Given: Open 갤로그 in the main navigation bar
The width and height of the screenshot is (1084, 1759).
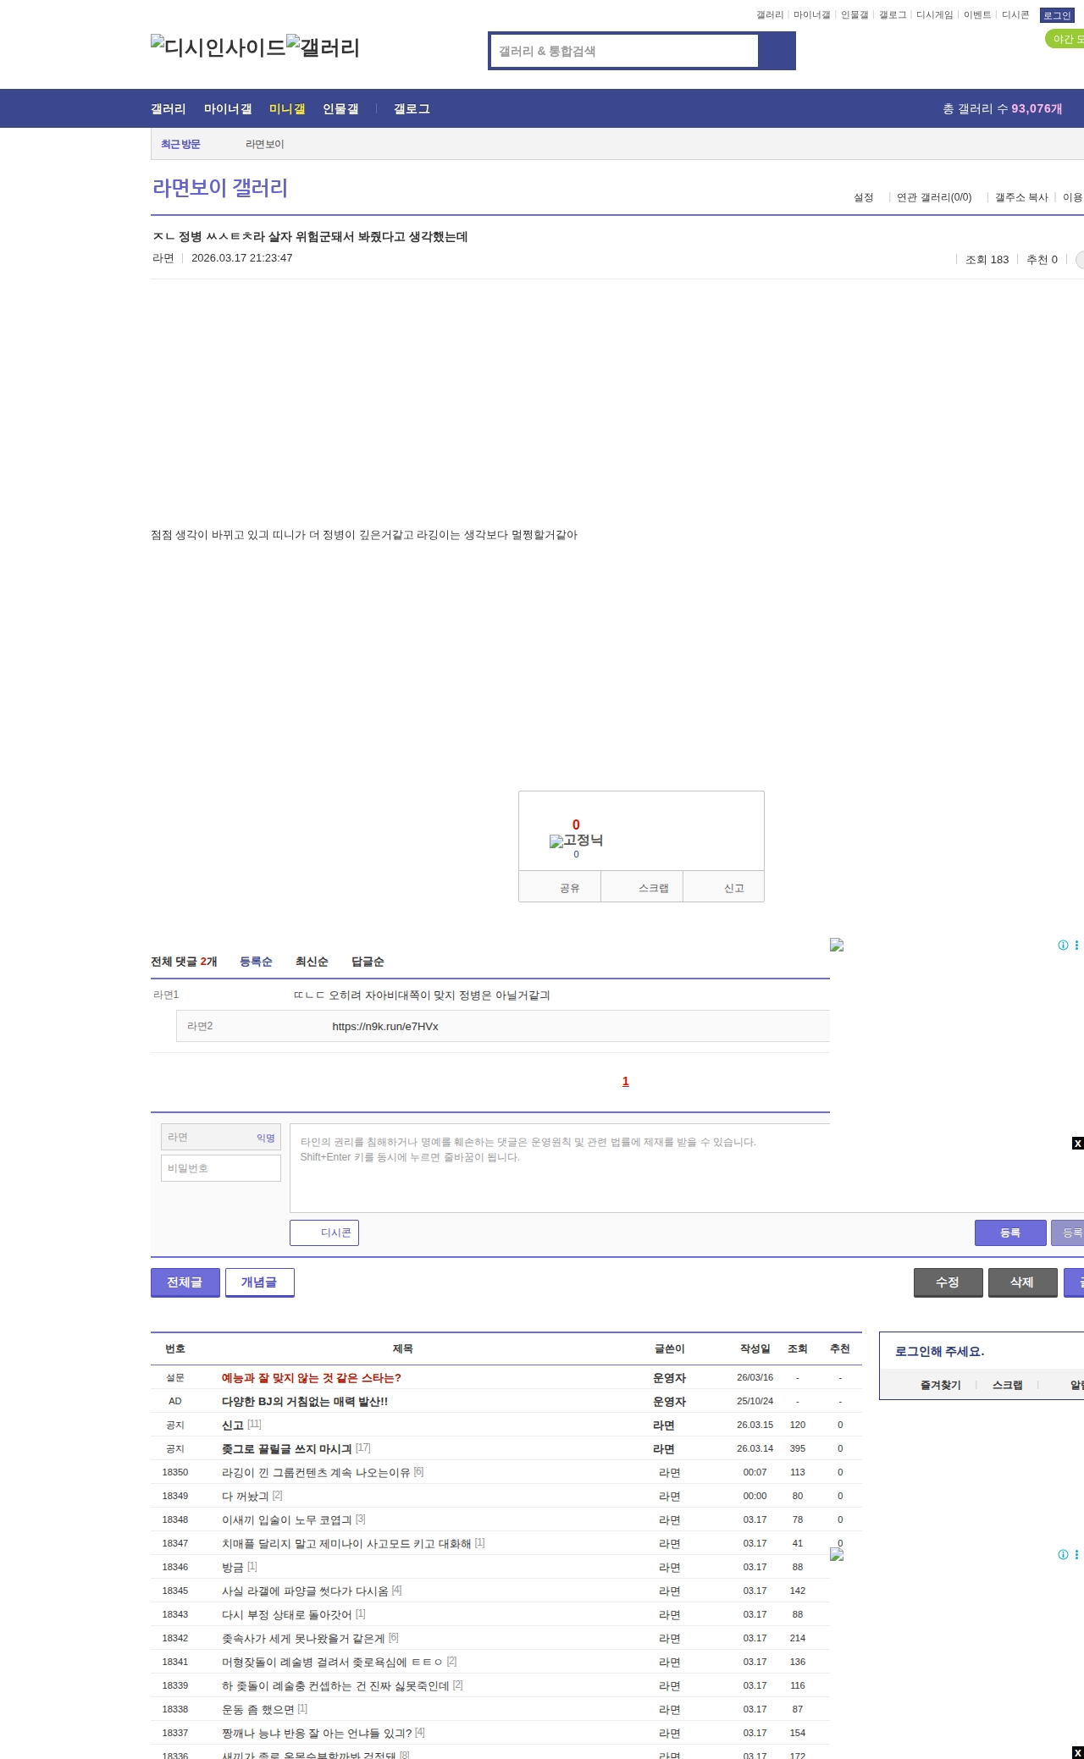Looking at the screenshot, I should 412,108.
